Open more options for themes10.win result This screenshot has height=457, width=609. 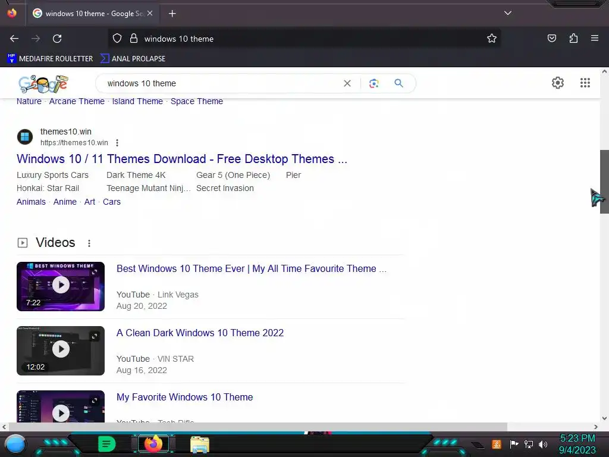(117, 143)
